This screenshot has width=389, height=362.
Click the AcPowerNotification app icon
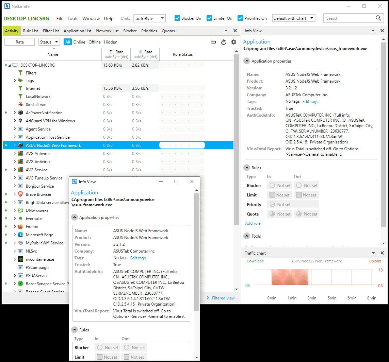tap(21, 113)
